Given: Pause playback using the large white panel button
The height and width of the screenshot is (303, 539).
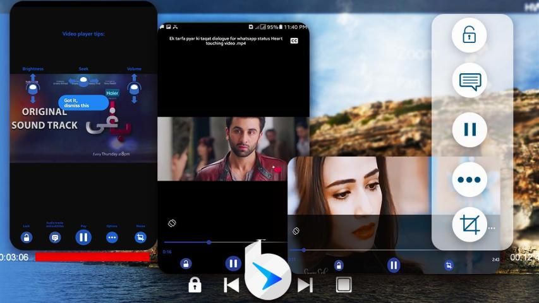Looking at the screenshot, I should [x=469, y=130].
